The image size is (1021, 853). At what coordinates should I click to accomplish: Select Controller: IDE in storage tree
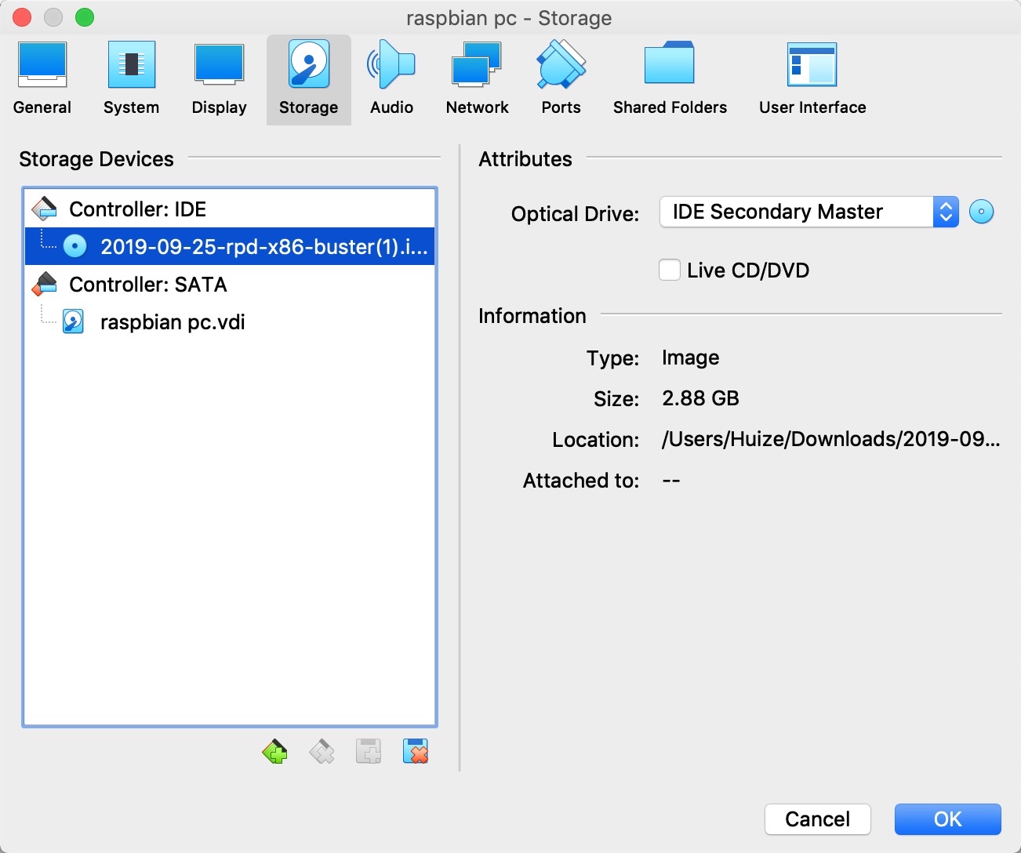tap(230, 209)
